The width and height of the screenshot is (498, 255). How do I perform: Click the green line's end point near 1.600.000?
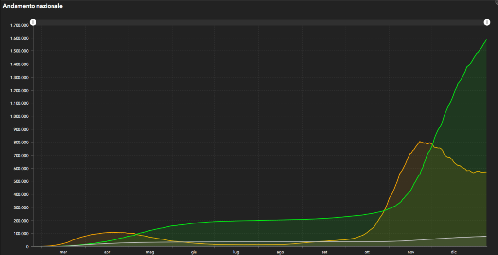[486, 40]
